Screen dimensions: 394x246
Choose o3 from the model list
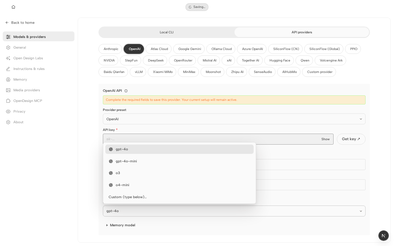click(179, 173)
